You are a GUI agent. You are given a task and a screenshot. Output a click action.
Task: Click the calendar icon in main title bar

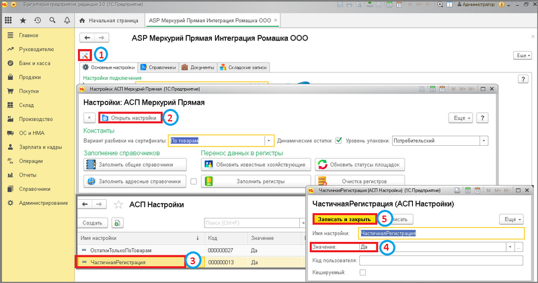399,5
